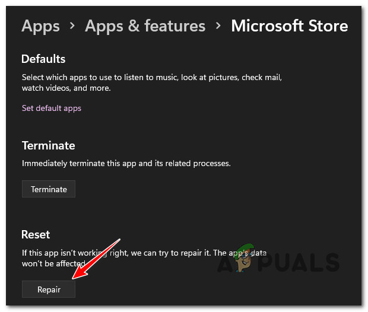The height and width of the screenshot is (312, 368).
Task: Click chevron before Microsoft Store
Action: point(218,27)
